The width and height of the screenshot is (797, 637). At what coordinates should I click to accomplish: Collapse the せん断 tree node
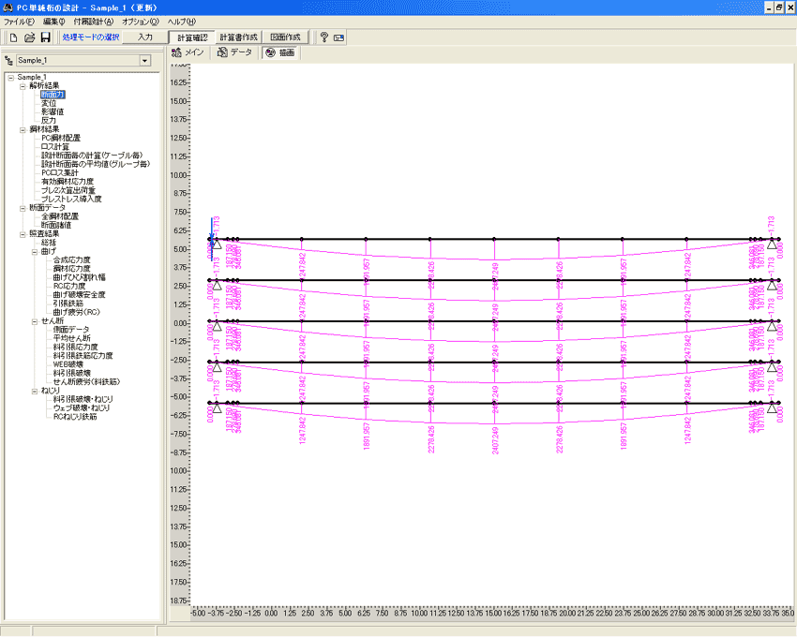pyautogui.click(x=34, y=320)
